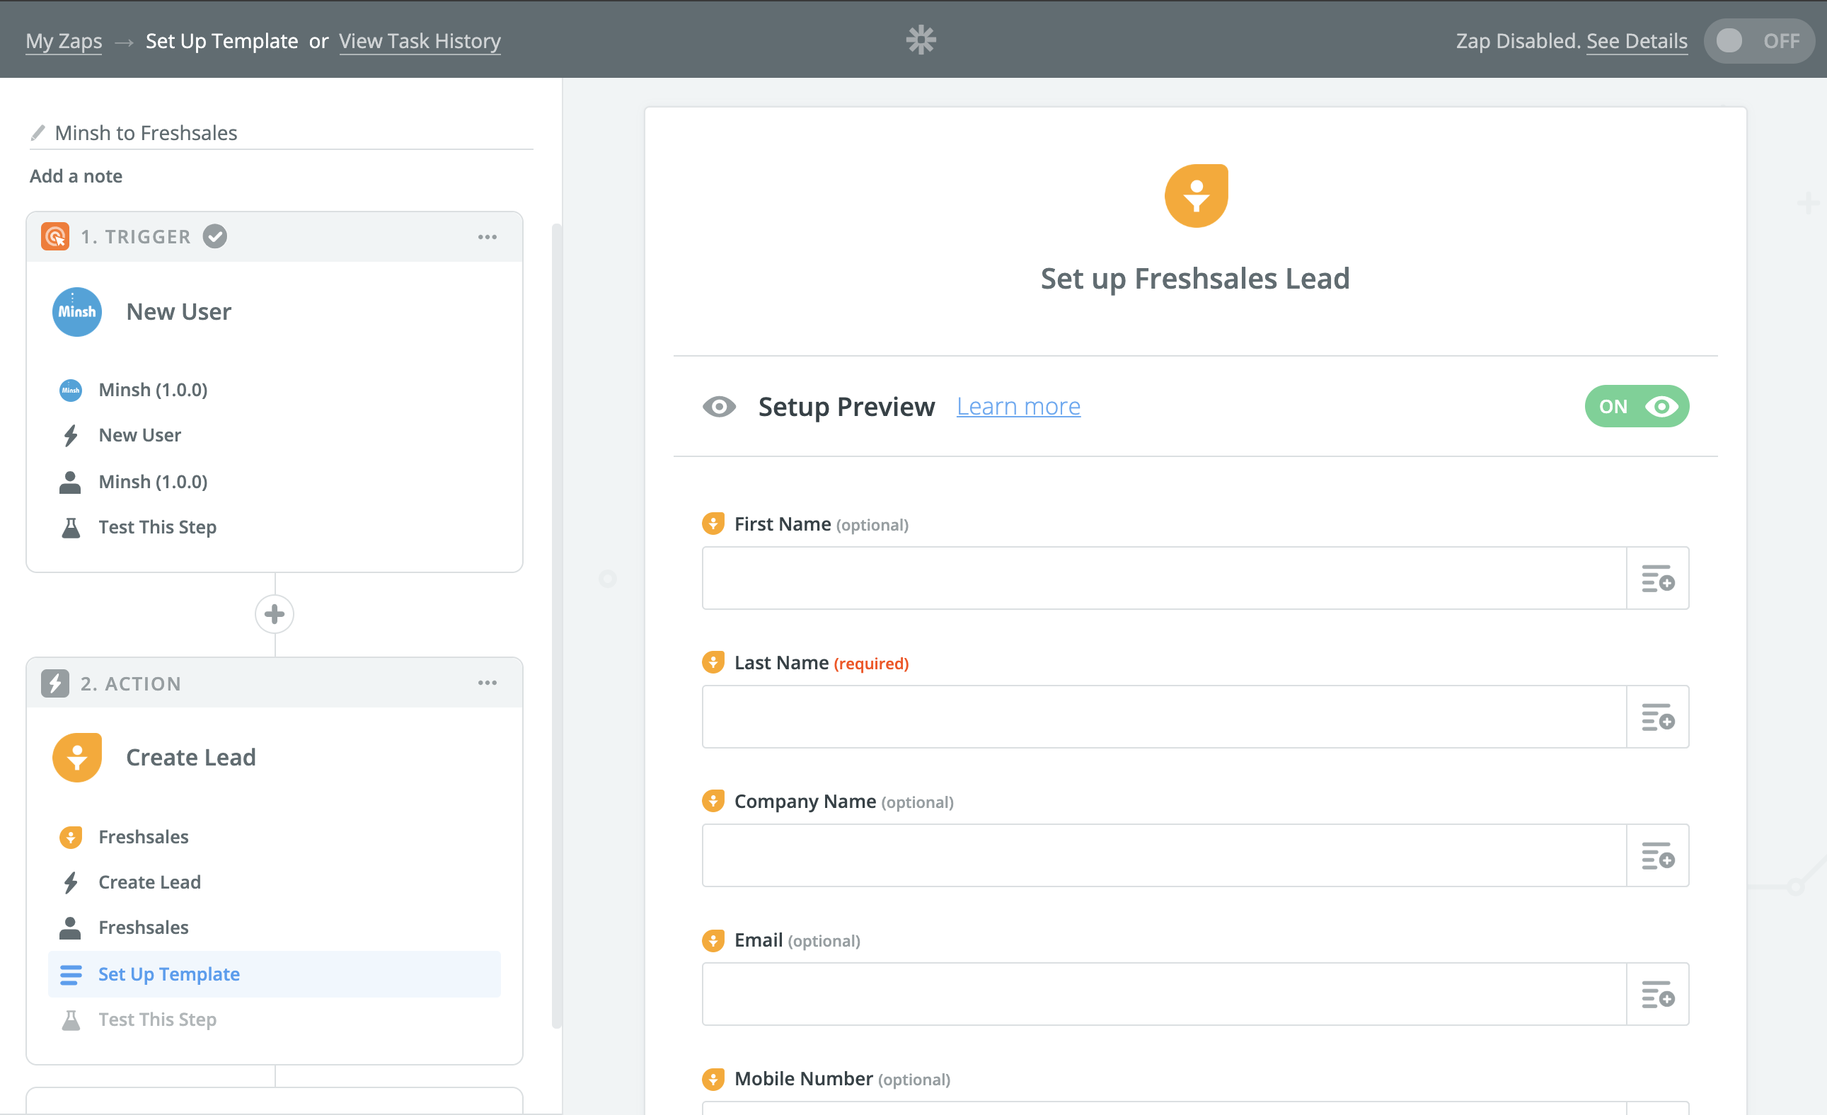Click the 2. ACTION header label
Viewport: 1827px width, 1115px height.
[130, 683]
